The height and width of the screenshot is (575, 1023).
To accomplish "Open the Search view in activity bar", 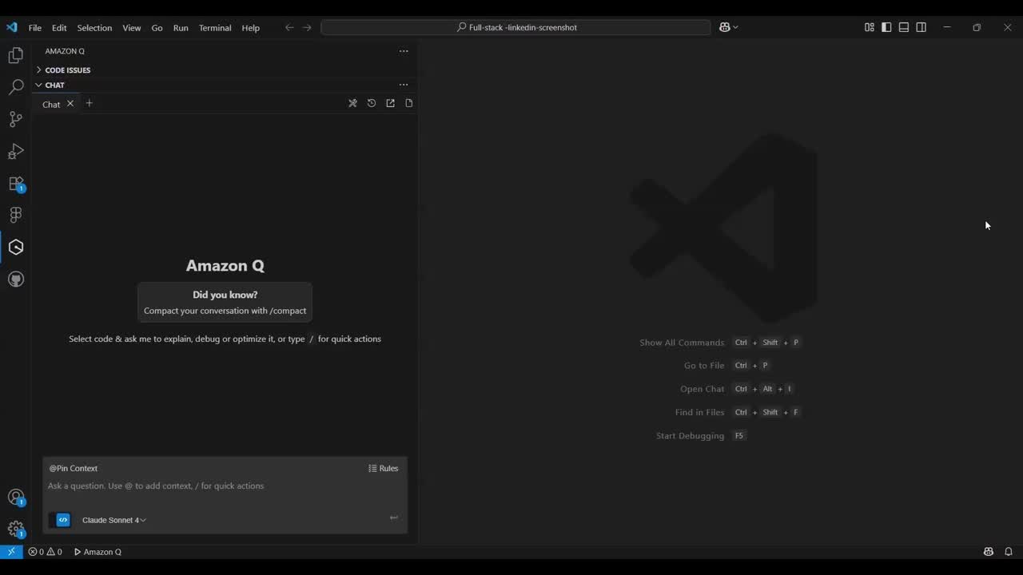I will point(16,87).
